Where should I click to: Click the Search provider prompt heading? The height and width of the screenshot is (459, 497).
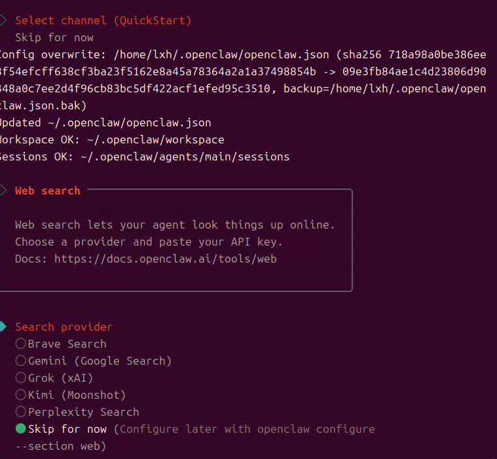tap(64, 327)
